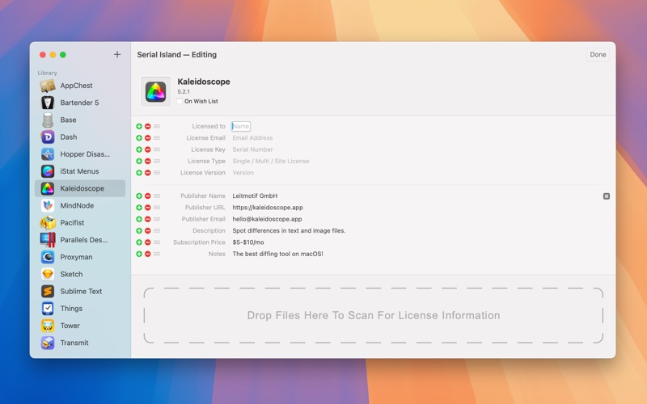The height and width of the screenshot is (404, 647).
Task: Add a field after License Key row
Action: [139, 149]
